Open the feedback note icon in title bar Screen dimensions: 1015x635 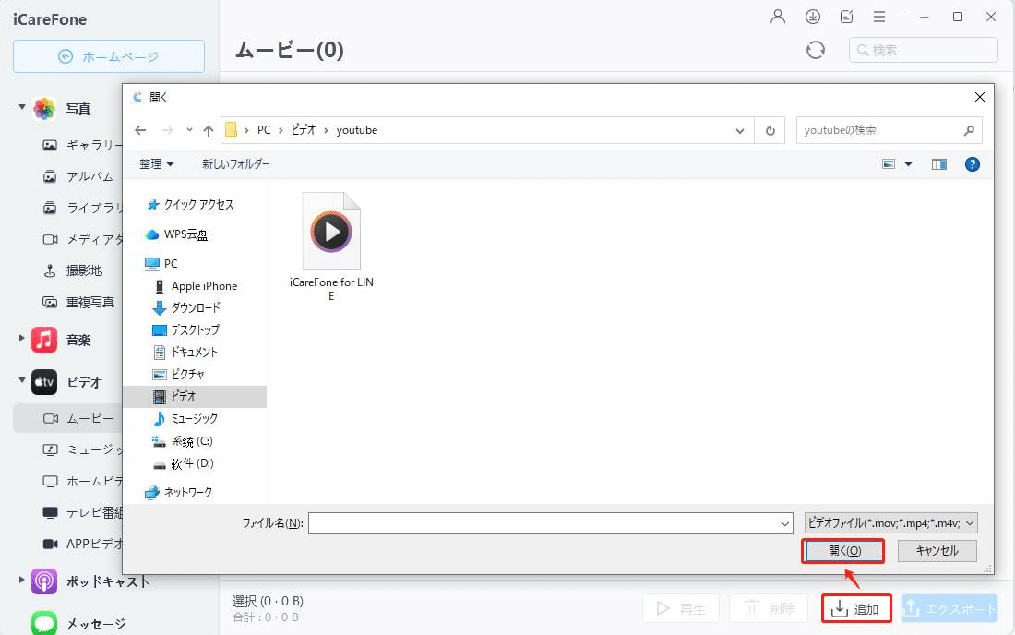[x=846, y=17]
